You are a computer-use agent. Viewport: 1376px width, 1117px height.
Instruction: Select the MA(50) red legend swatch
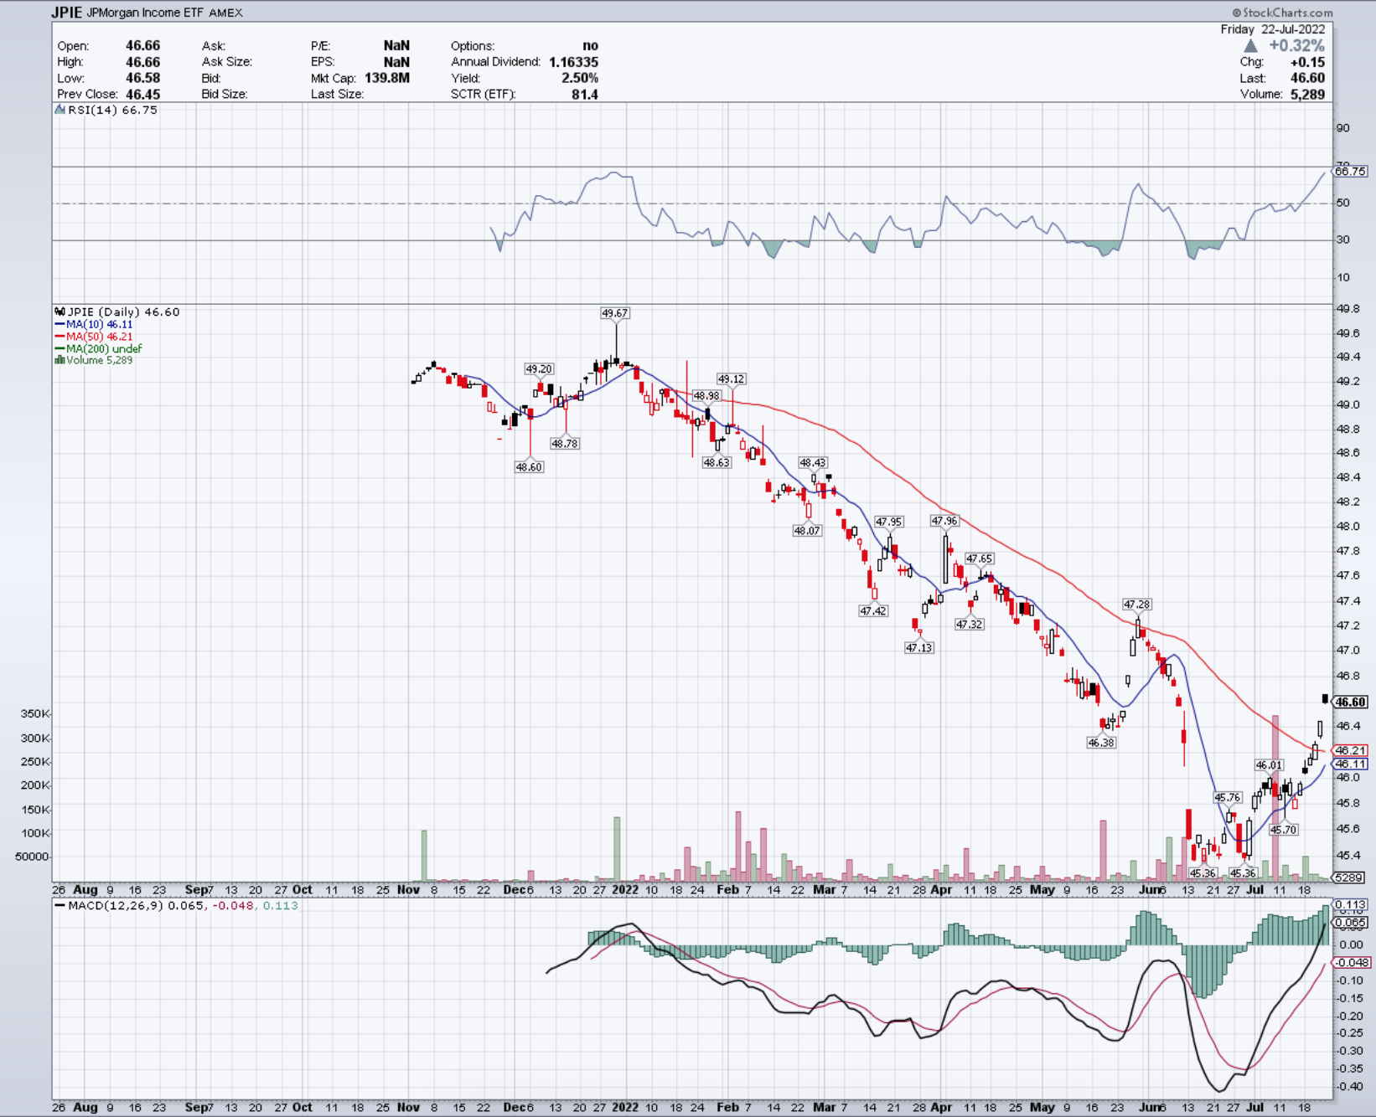59,337
